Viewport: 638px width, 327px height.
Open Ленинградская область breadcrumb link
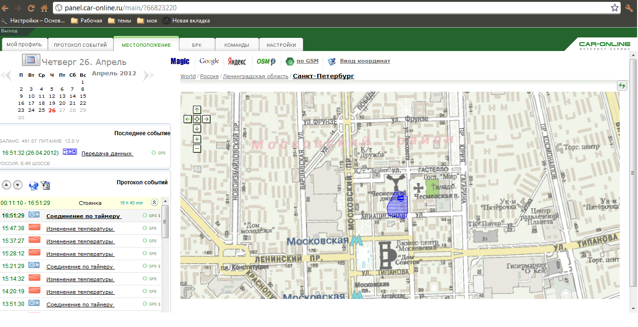[x=256, y=76]
